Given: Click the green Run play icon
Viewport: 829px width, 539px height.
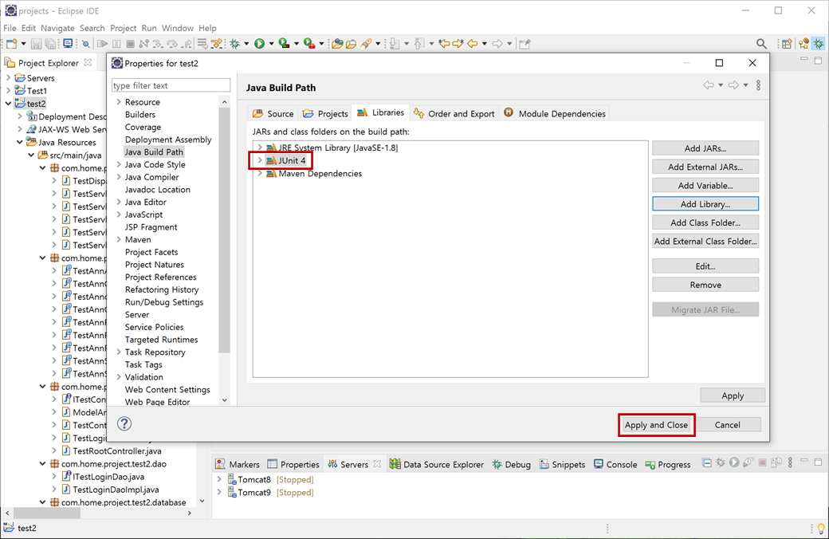Looking at the screenshot, I should 259,44.
